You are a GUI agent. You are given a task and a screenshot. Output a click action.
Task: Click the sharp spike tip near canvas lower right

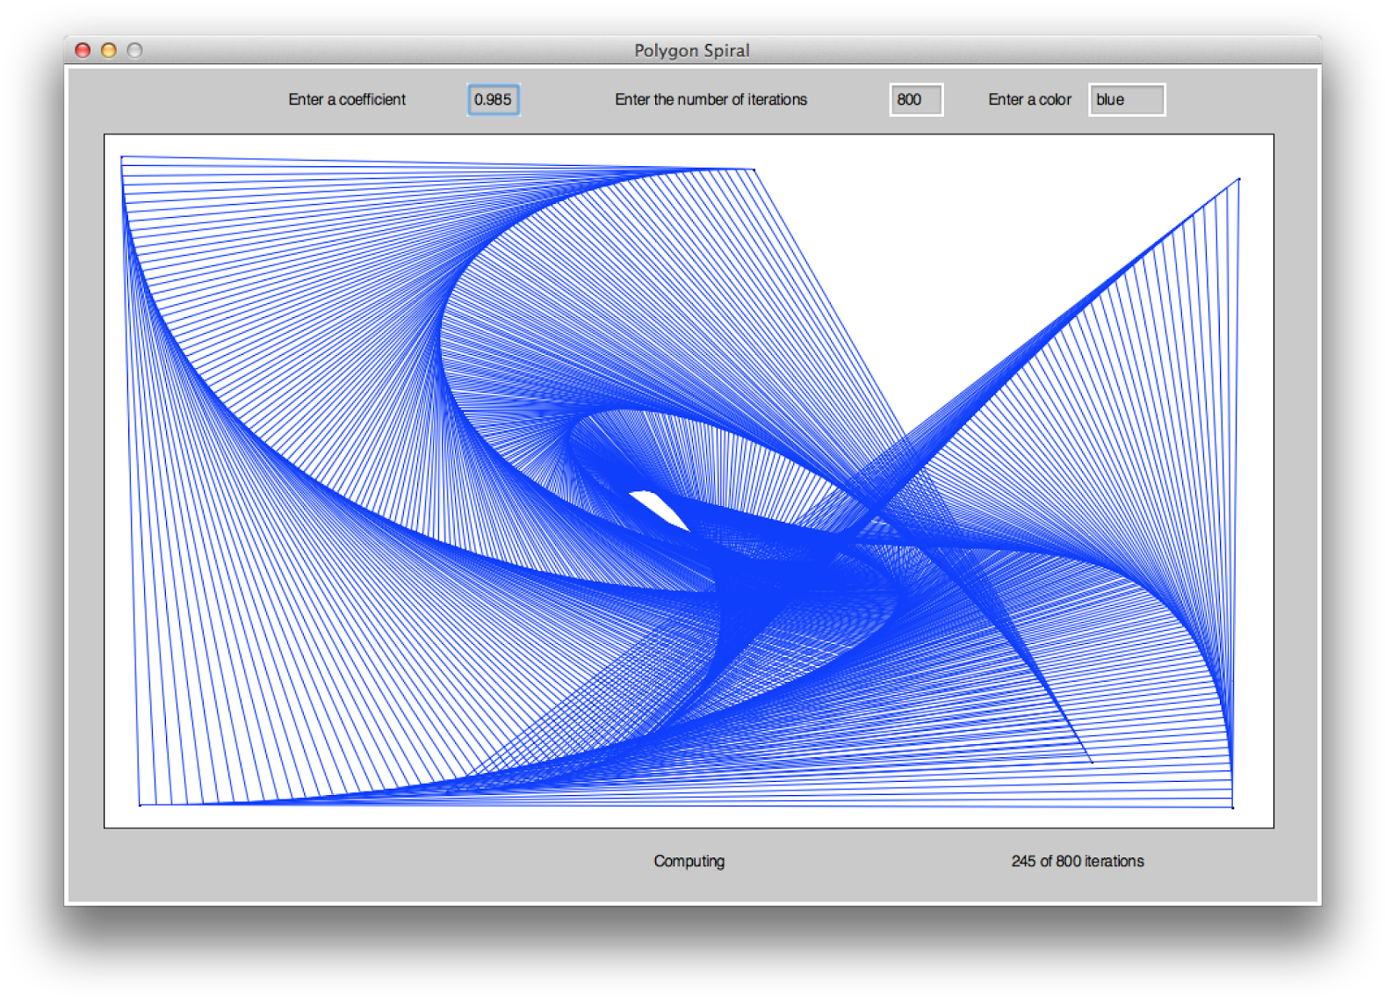click(1092, 762)
